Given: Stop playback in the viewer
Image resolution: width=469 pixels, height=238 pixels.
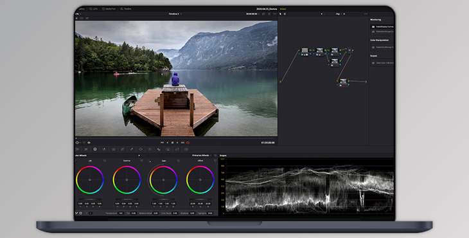Looking at the screenshot, I should click(173, 143).
